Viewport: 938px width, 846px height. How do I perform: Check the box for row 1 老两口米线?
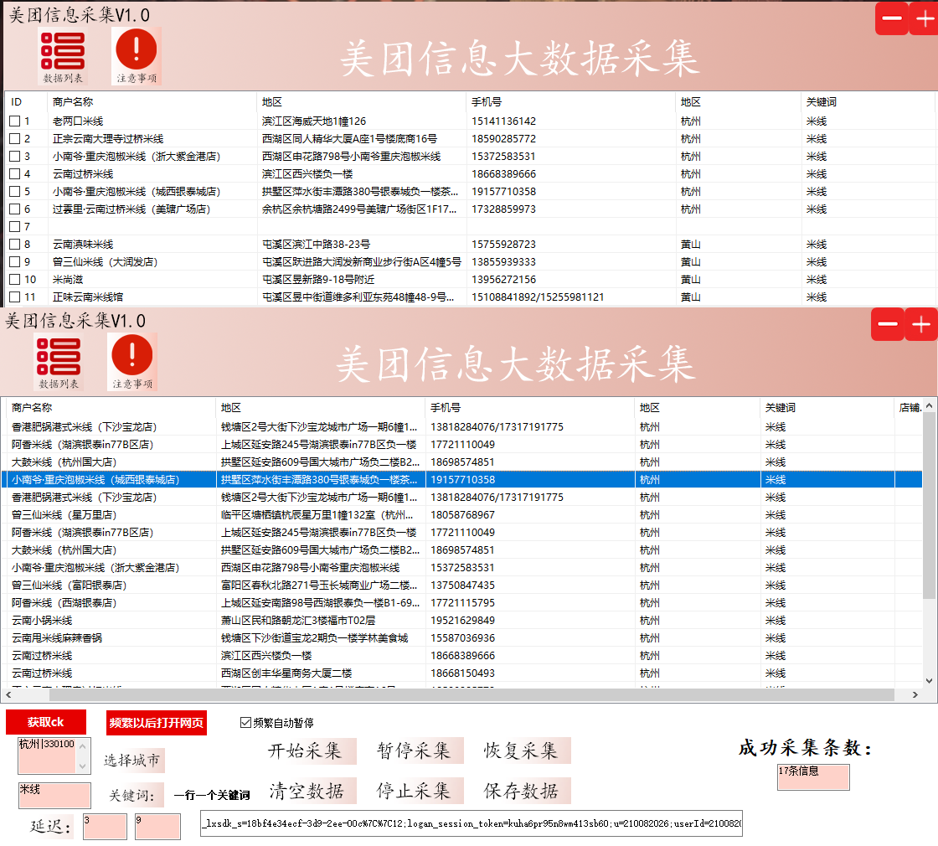15,121
